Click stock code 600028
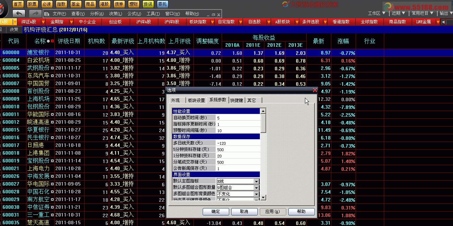453x226 pixels. [x=11, y=192]
